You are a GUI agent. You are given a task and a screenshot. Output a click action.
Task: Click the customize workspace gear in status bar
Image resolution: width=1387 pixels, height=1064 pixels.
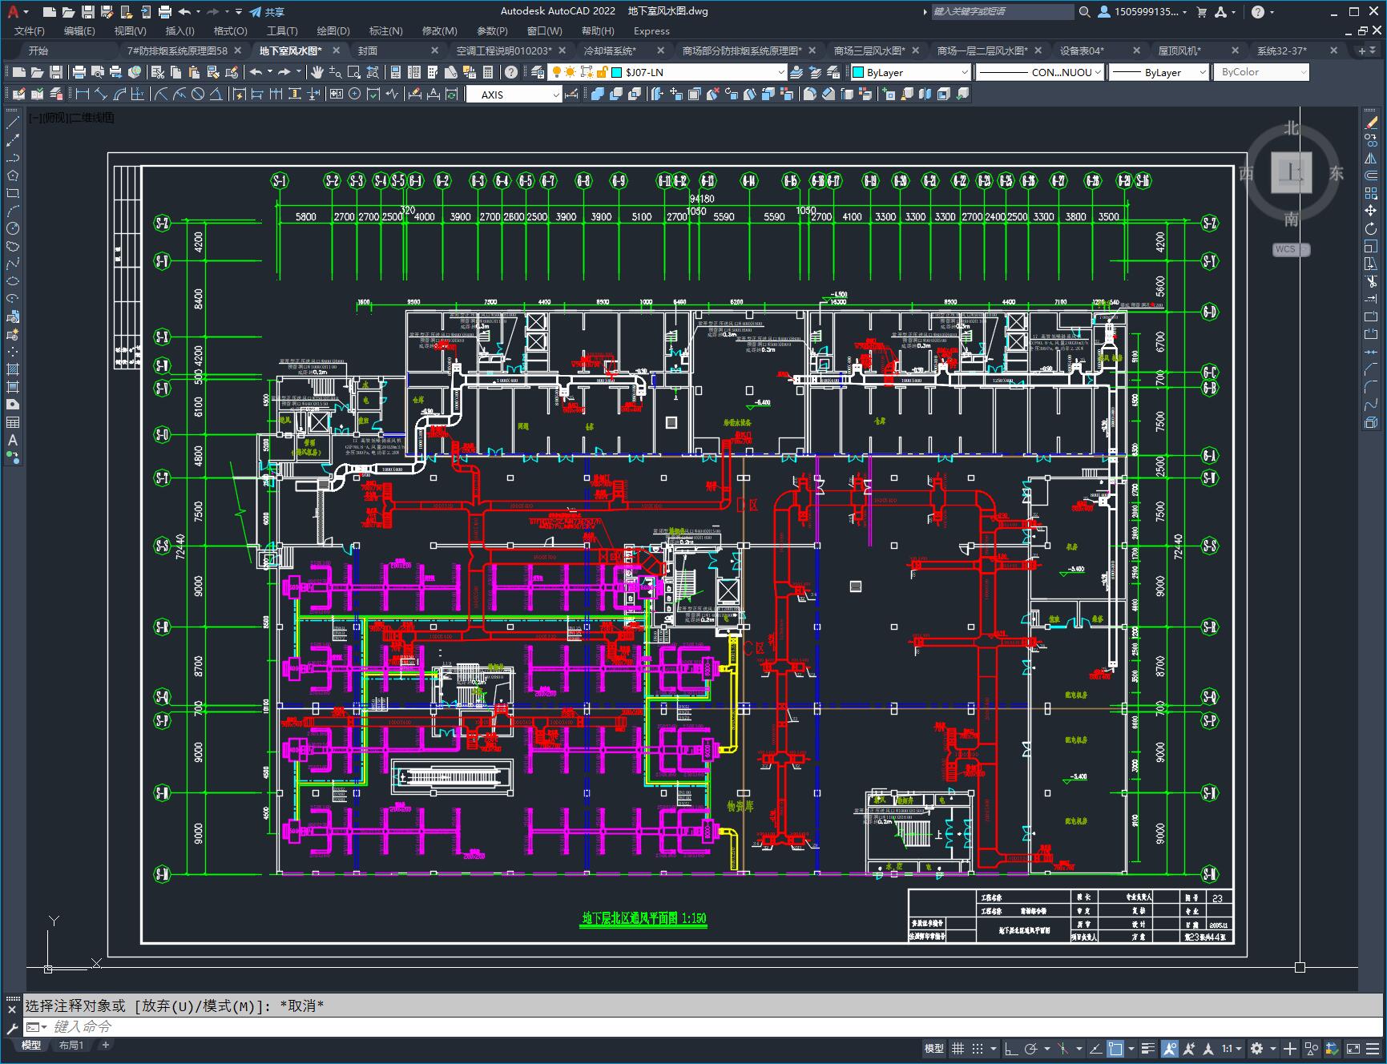click(x=1256, y=1048)
